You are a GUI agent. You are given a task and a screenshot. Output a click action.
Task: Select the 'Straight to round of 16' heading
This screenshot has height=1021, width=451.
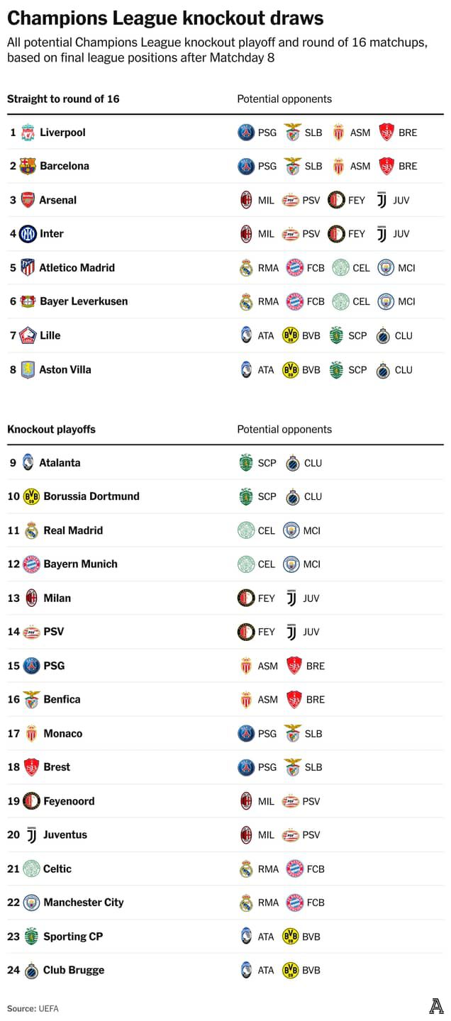(63, 99)
